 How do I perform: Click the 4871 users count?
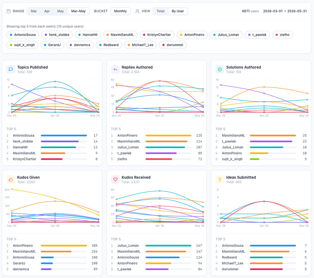(250, 11)
